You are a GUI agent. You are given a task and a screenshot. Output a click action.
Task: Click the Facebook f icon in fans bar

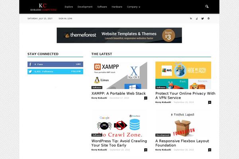click(30, 64)
